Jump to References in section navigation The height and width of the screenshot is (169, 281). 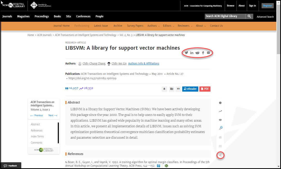pyautogui.click(x=37, y=130)
